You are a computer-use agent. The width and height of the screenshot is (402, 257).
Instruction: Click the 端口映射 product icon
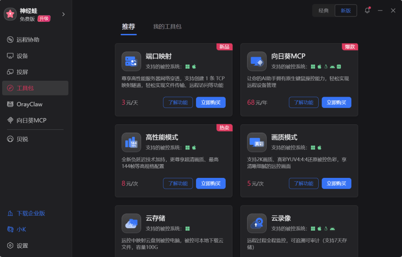pyautogui.click(x=131, y=62)
